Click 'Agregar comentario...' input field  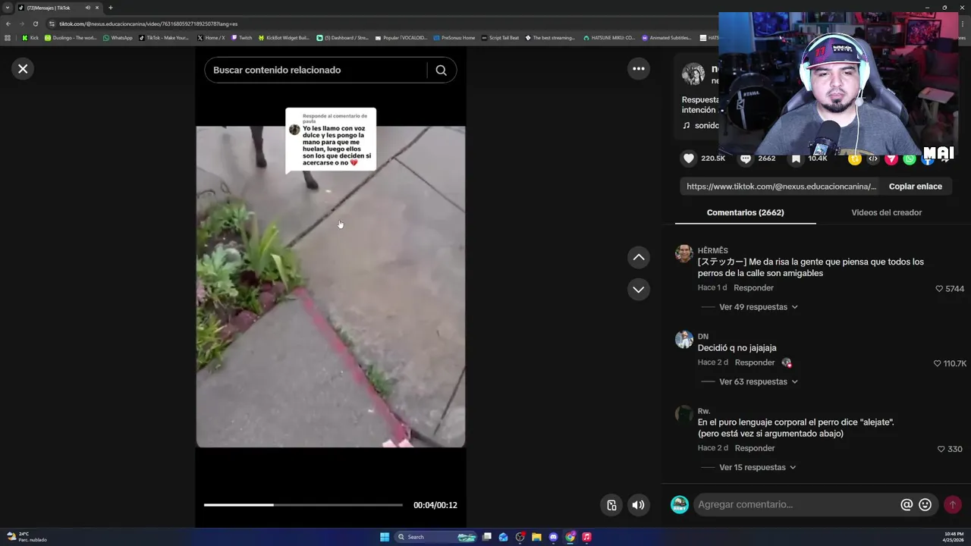[x=797, y=504]
